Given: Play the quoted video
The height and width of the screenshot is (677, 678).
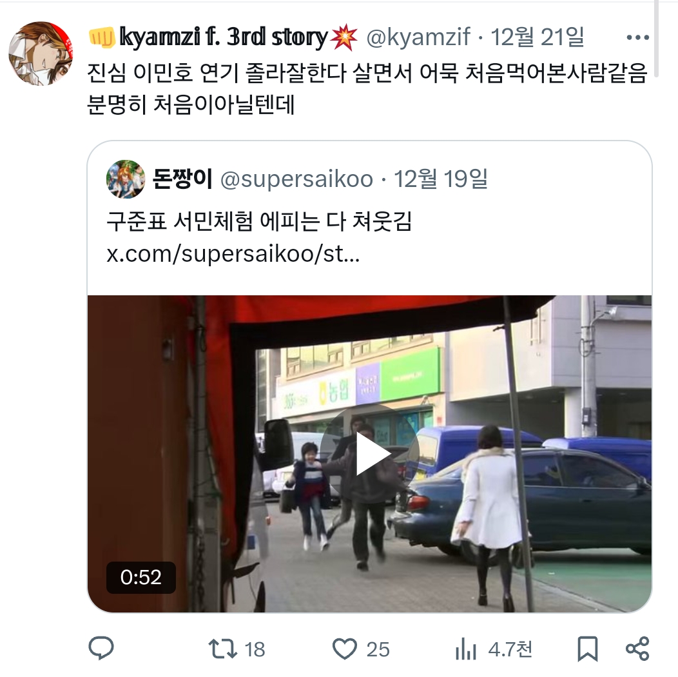Looking at the screenshot, I should [x=370, y=453].
